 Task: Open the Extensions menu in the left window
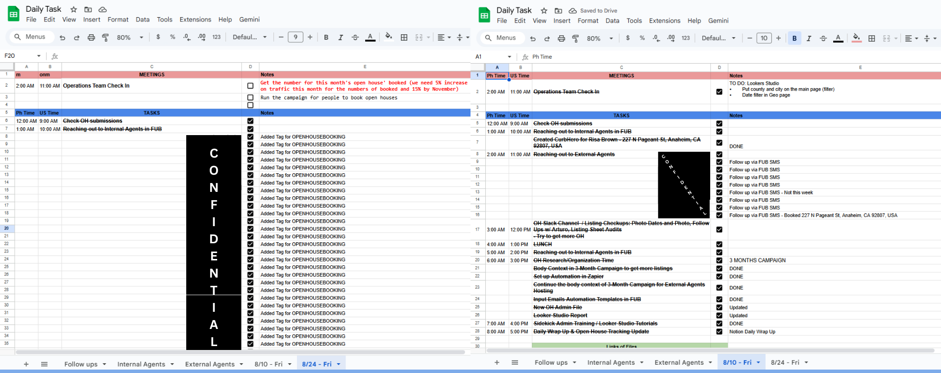click(x=195, y=20)
